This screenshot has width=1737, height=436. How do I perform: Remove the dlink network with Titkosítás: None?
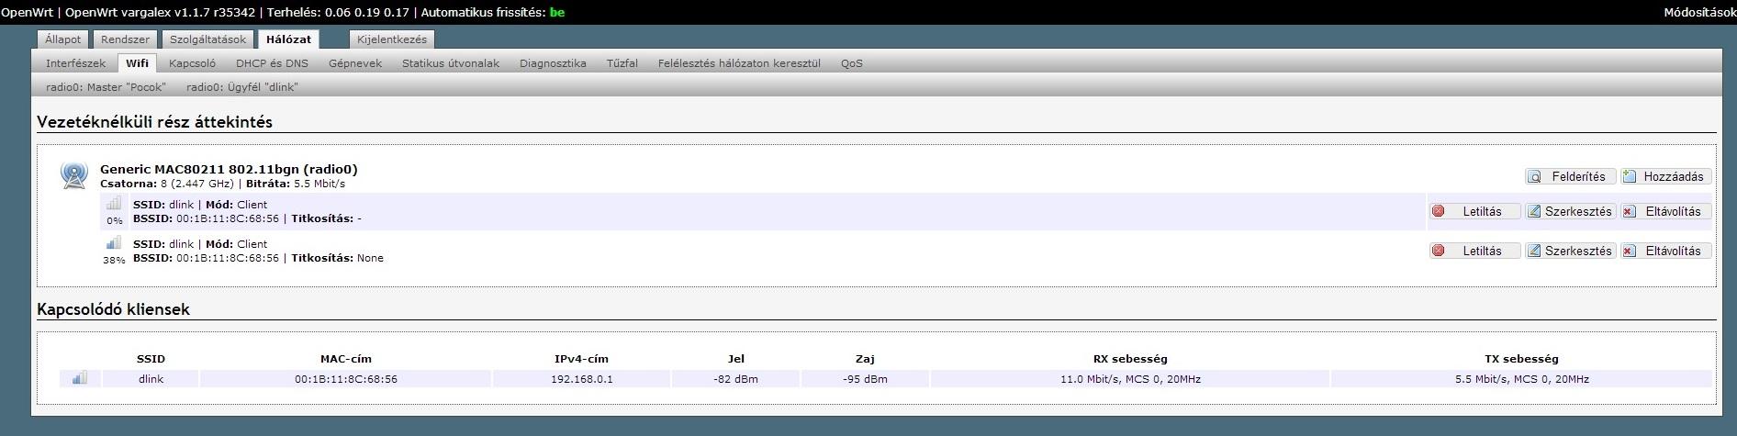(x=1665, y=251)
